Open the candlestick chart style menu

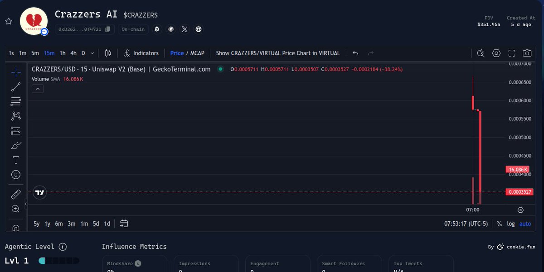(x=108, y=53)
